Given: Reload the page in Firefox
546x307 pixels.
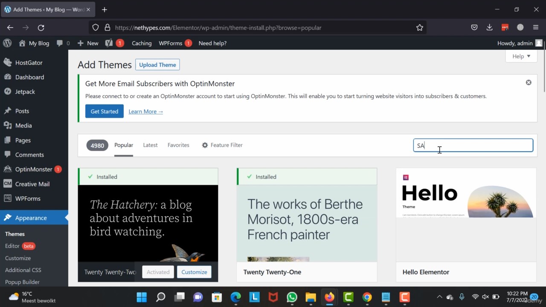Looking at the screenshot, I should (x=41, y=27).
